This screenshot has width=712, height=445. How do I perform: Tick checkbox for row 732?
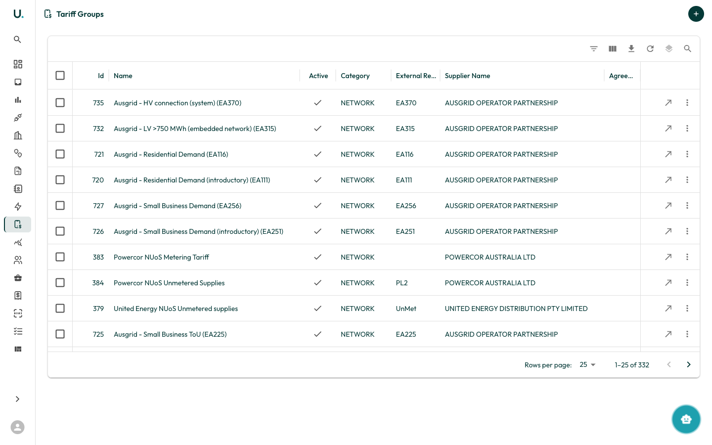(x=60, y=129)
